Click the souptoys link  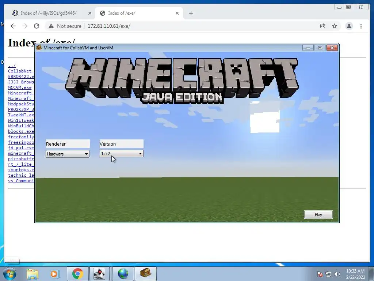(x=21, y=170)
